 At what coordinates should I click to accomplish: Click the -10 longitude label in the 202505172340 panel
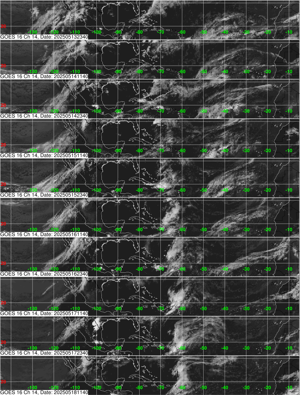click(289, 348)
